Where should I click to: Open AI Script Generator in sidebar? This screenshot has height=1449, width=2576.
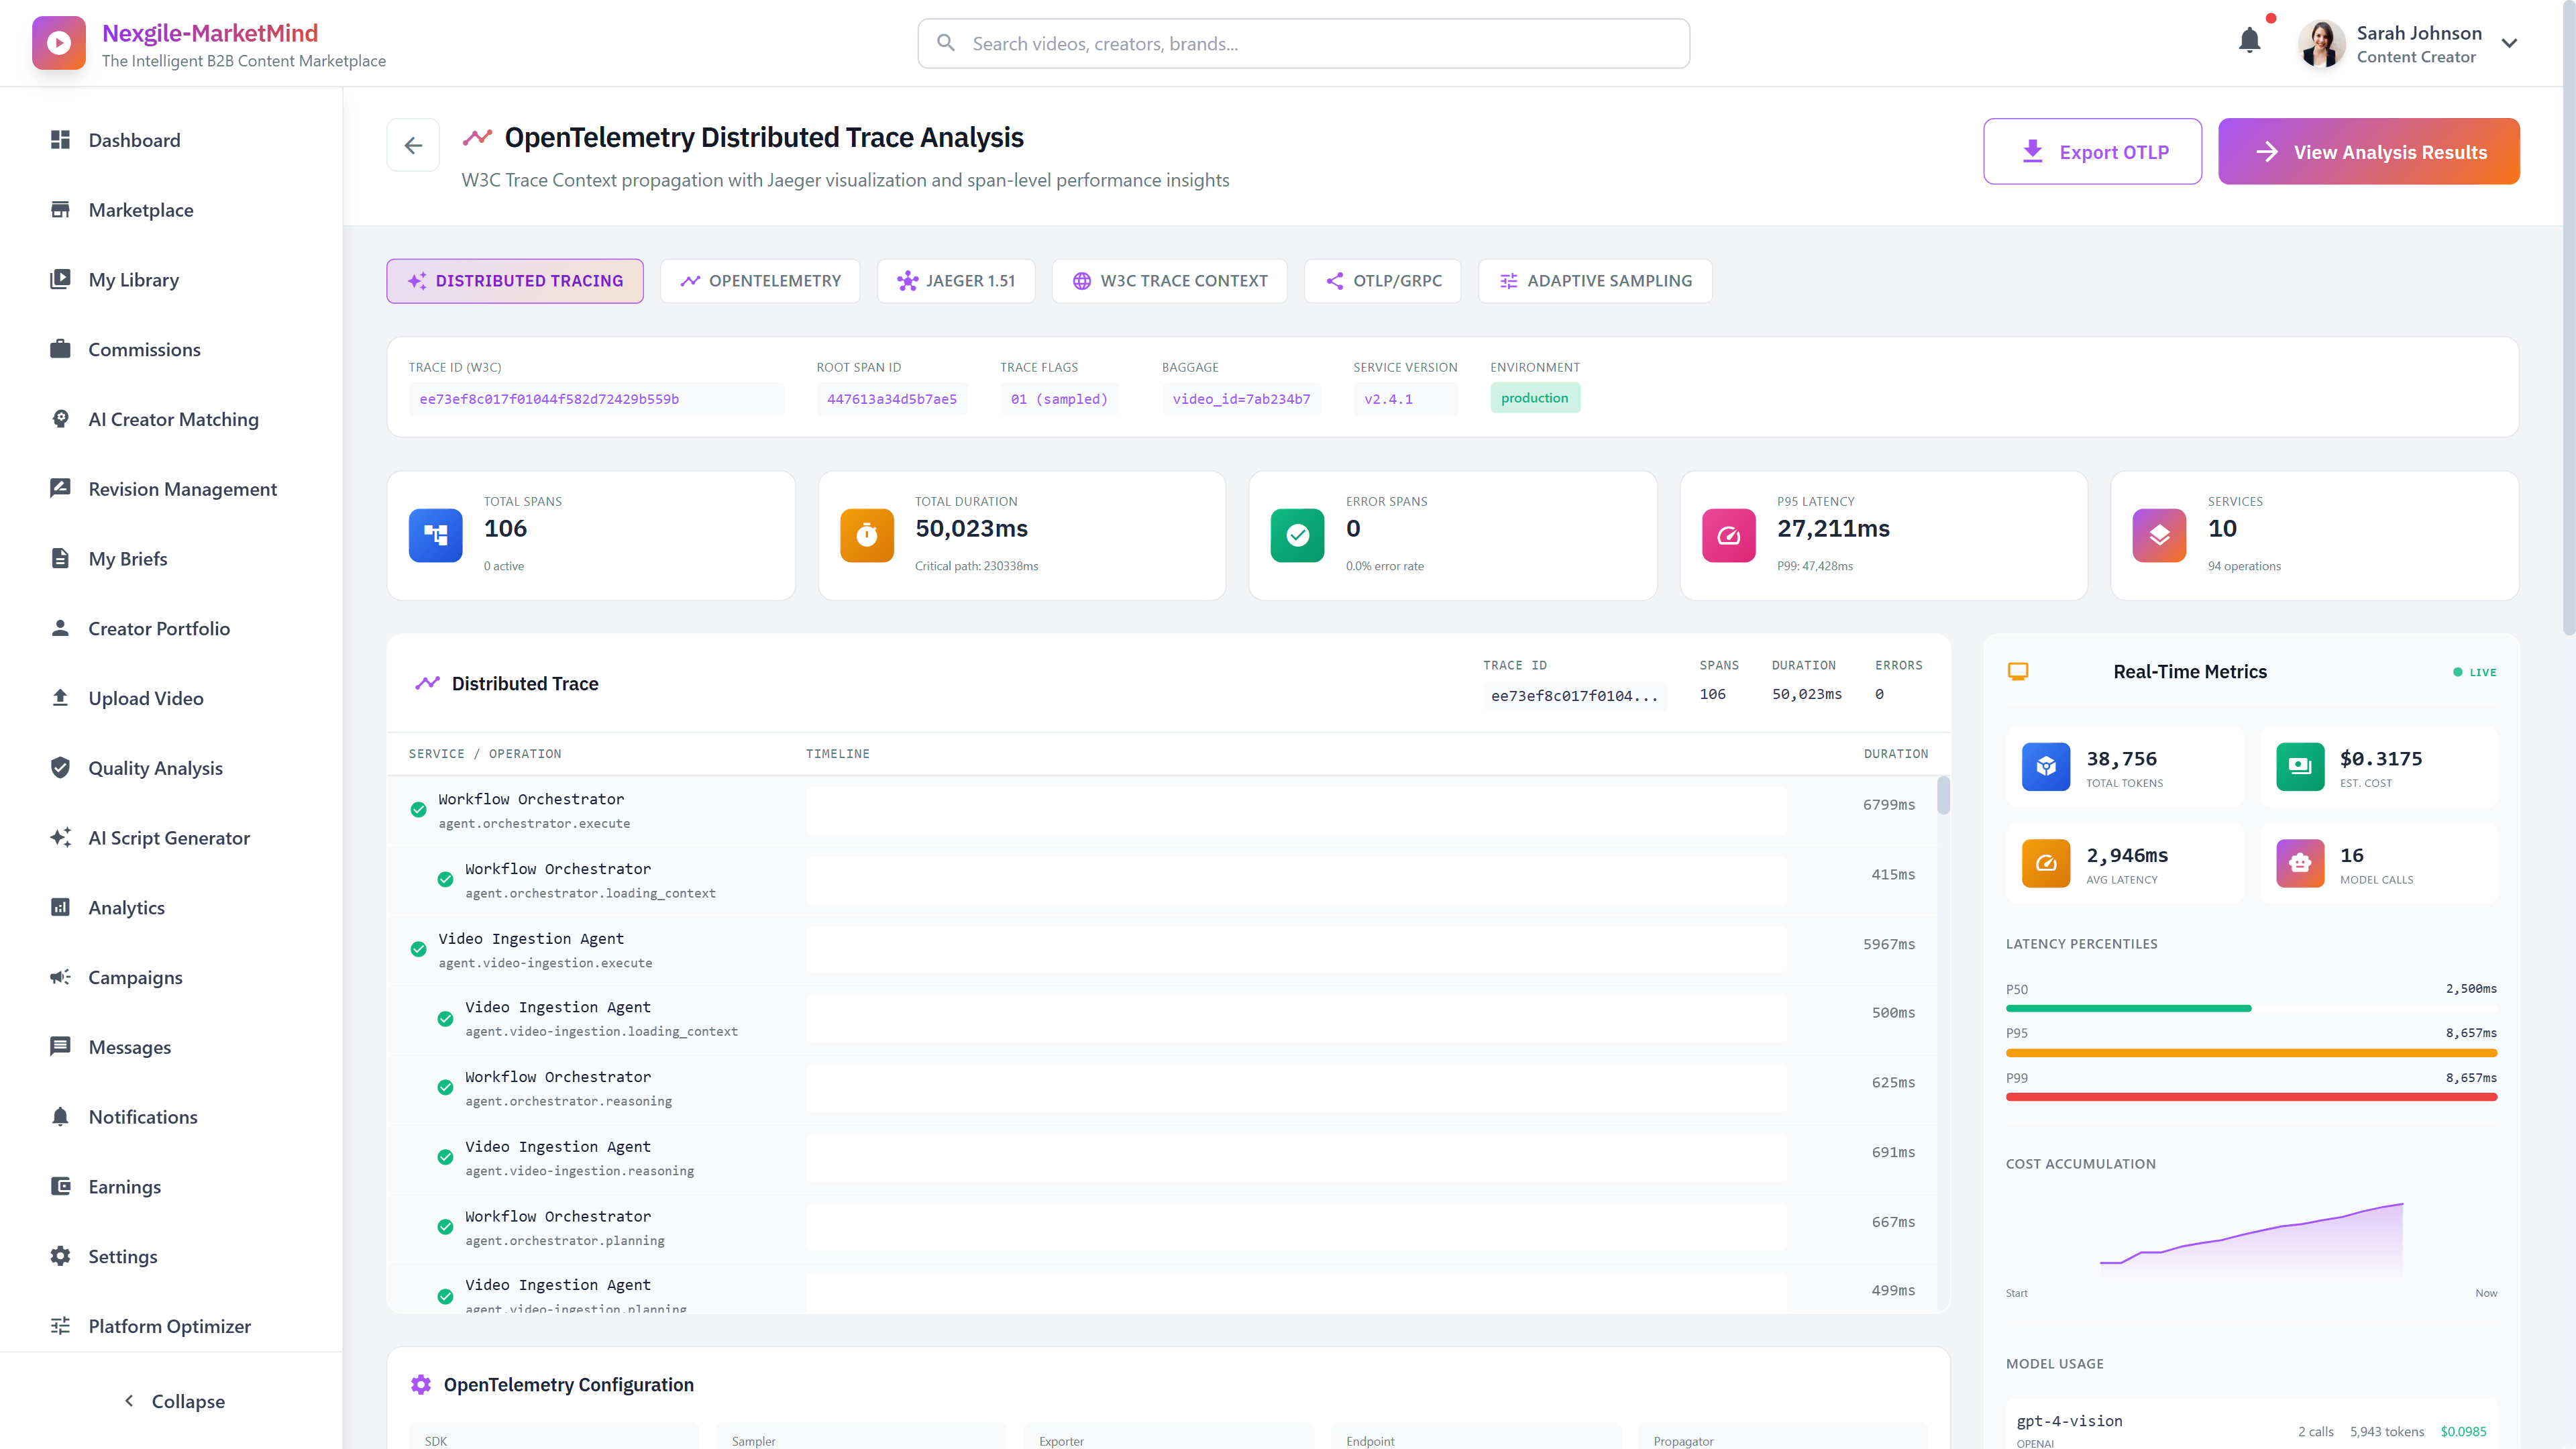[168, 838]
